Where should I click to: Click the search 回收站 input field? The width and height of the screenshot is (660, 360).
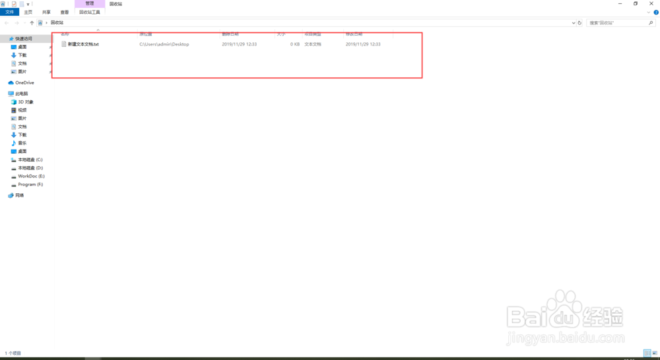click(x=616, y=22)
